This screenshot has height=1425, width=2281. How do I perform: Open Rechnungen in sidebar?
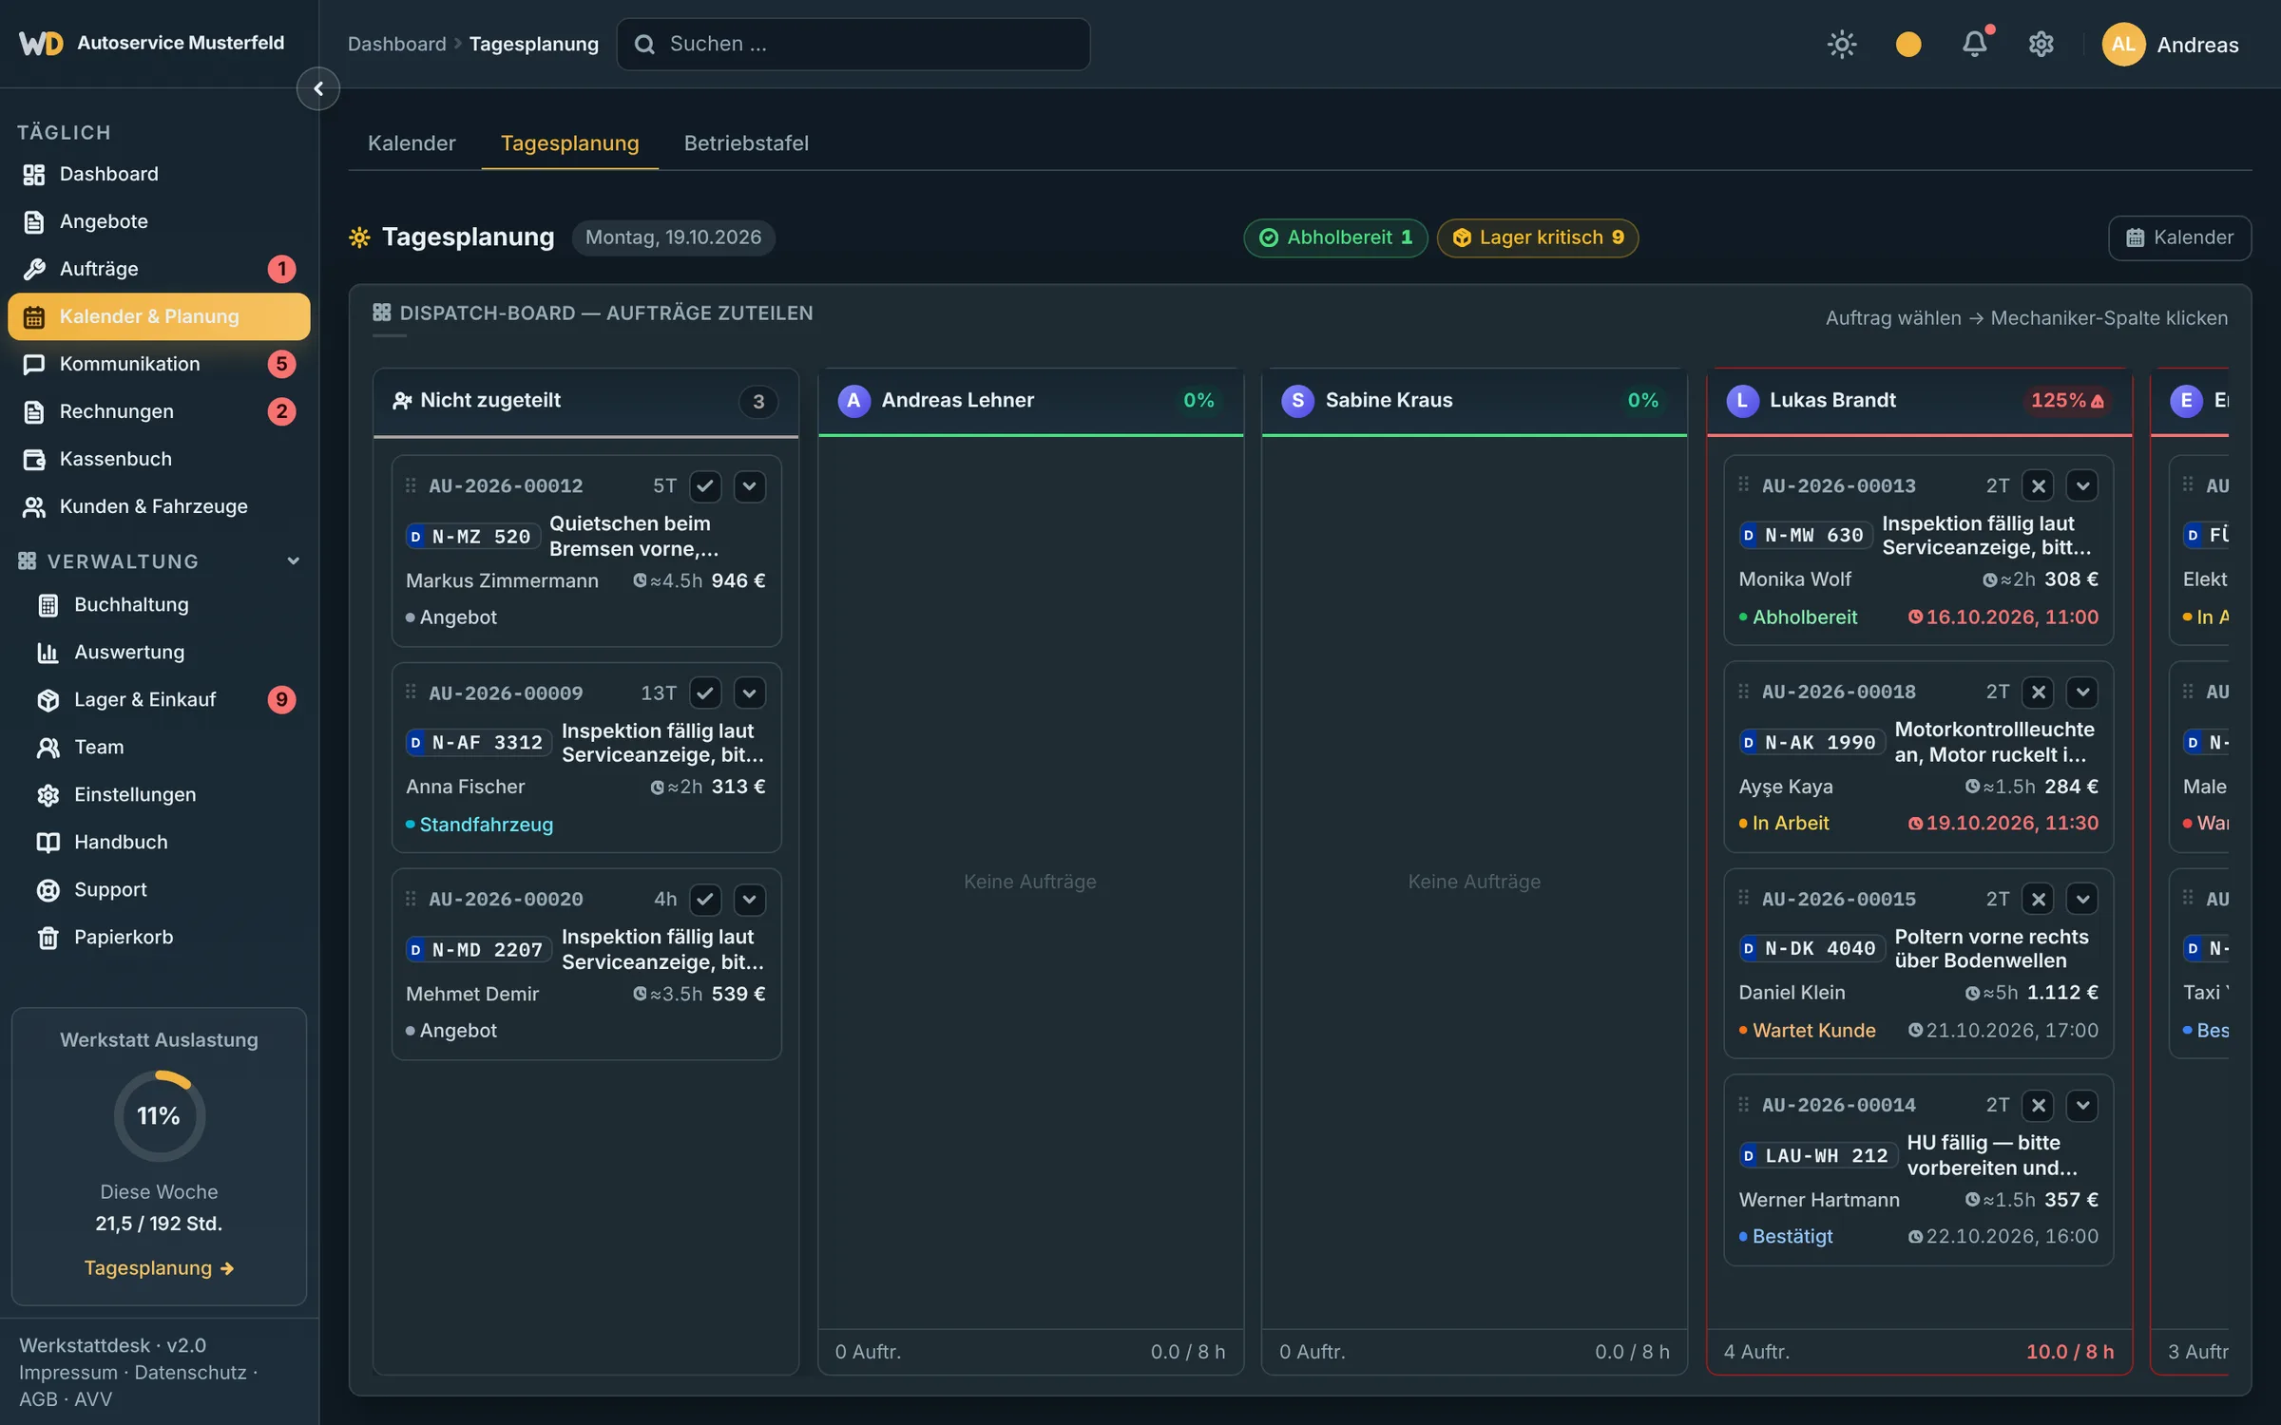point(159,411)
